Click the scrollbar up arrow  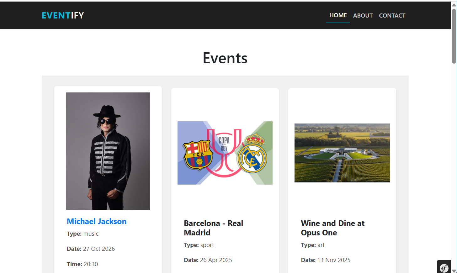454,5
